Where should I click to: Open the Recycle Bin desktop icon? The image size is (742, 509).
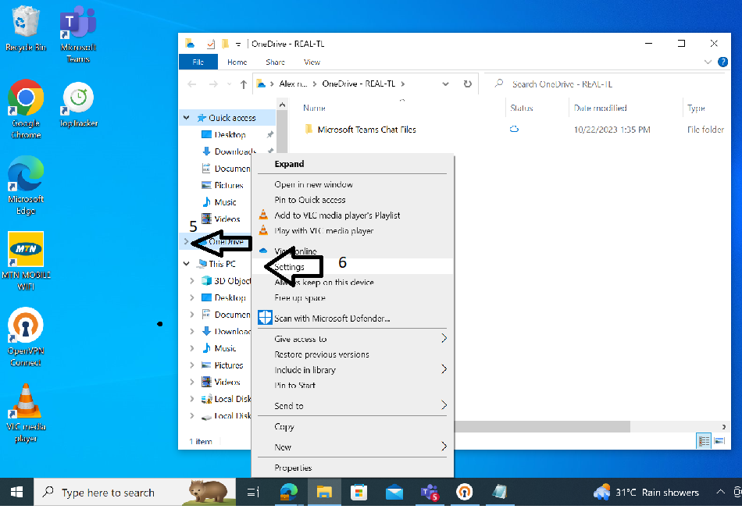[x=26, y=28]
